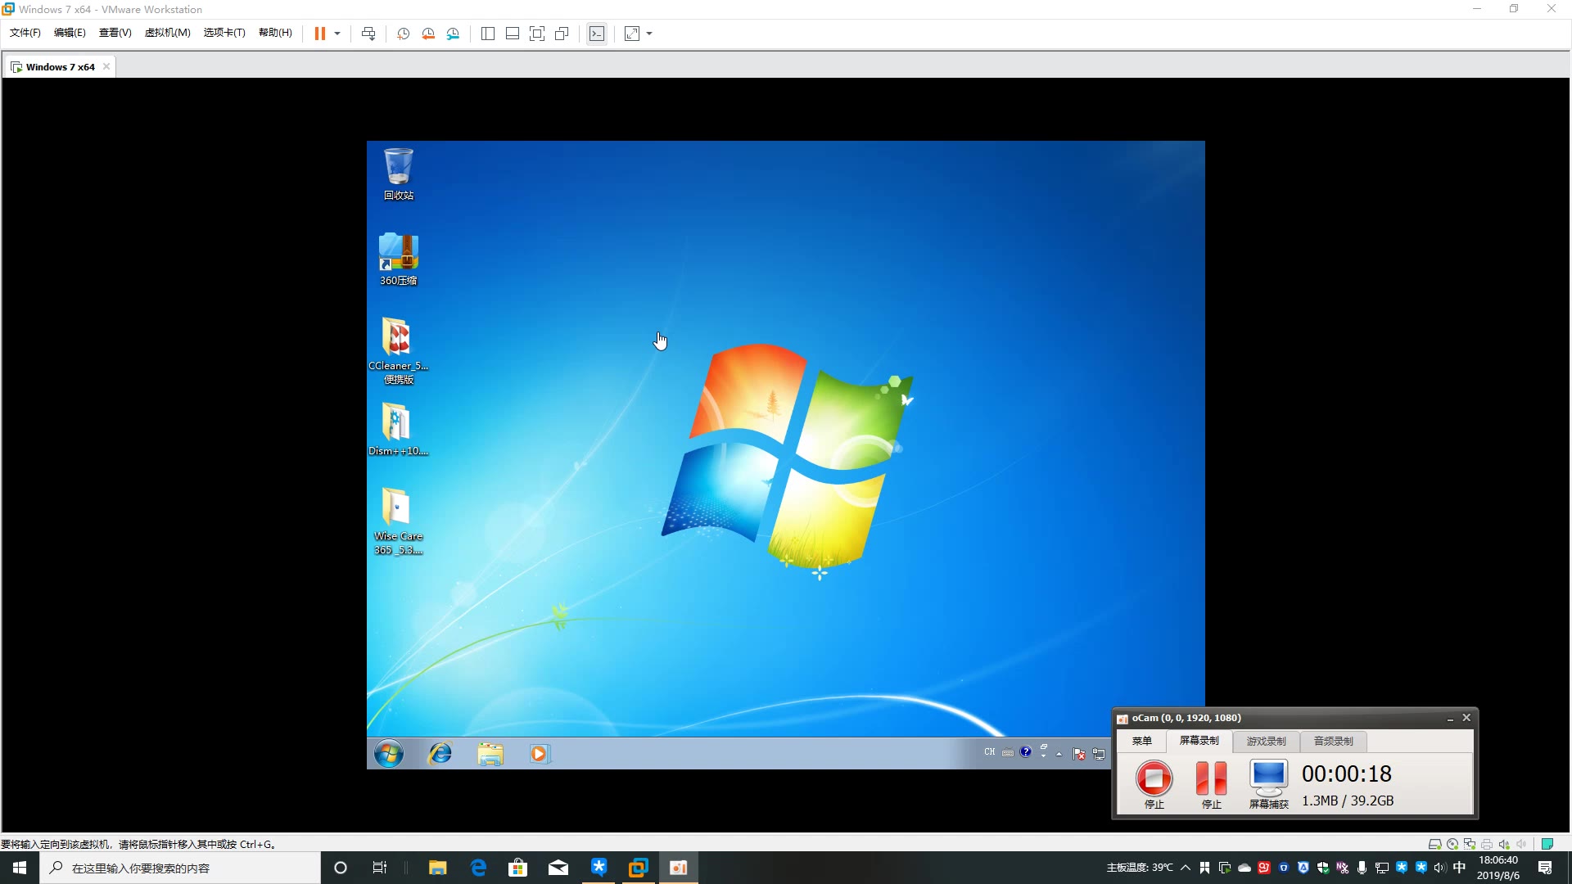The width and height of the screenshot is (1572, 884).
Task: Select the CCleaner 便携版 desktop folder
Action: [399, 350]
